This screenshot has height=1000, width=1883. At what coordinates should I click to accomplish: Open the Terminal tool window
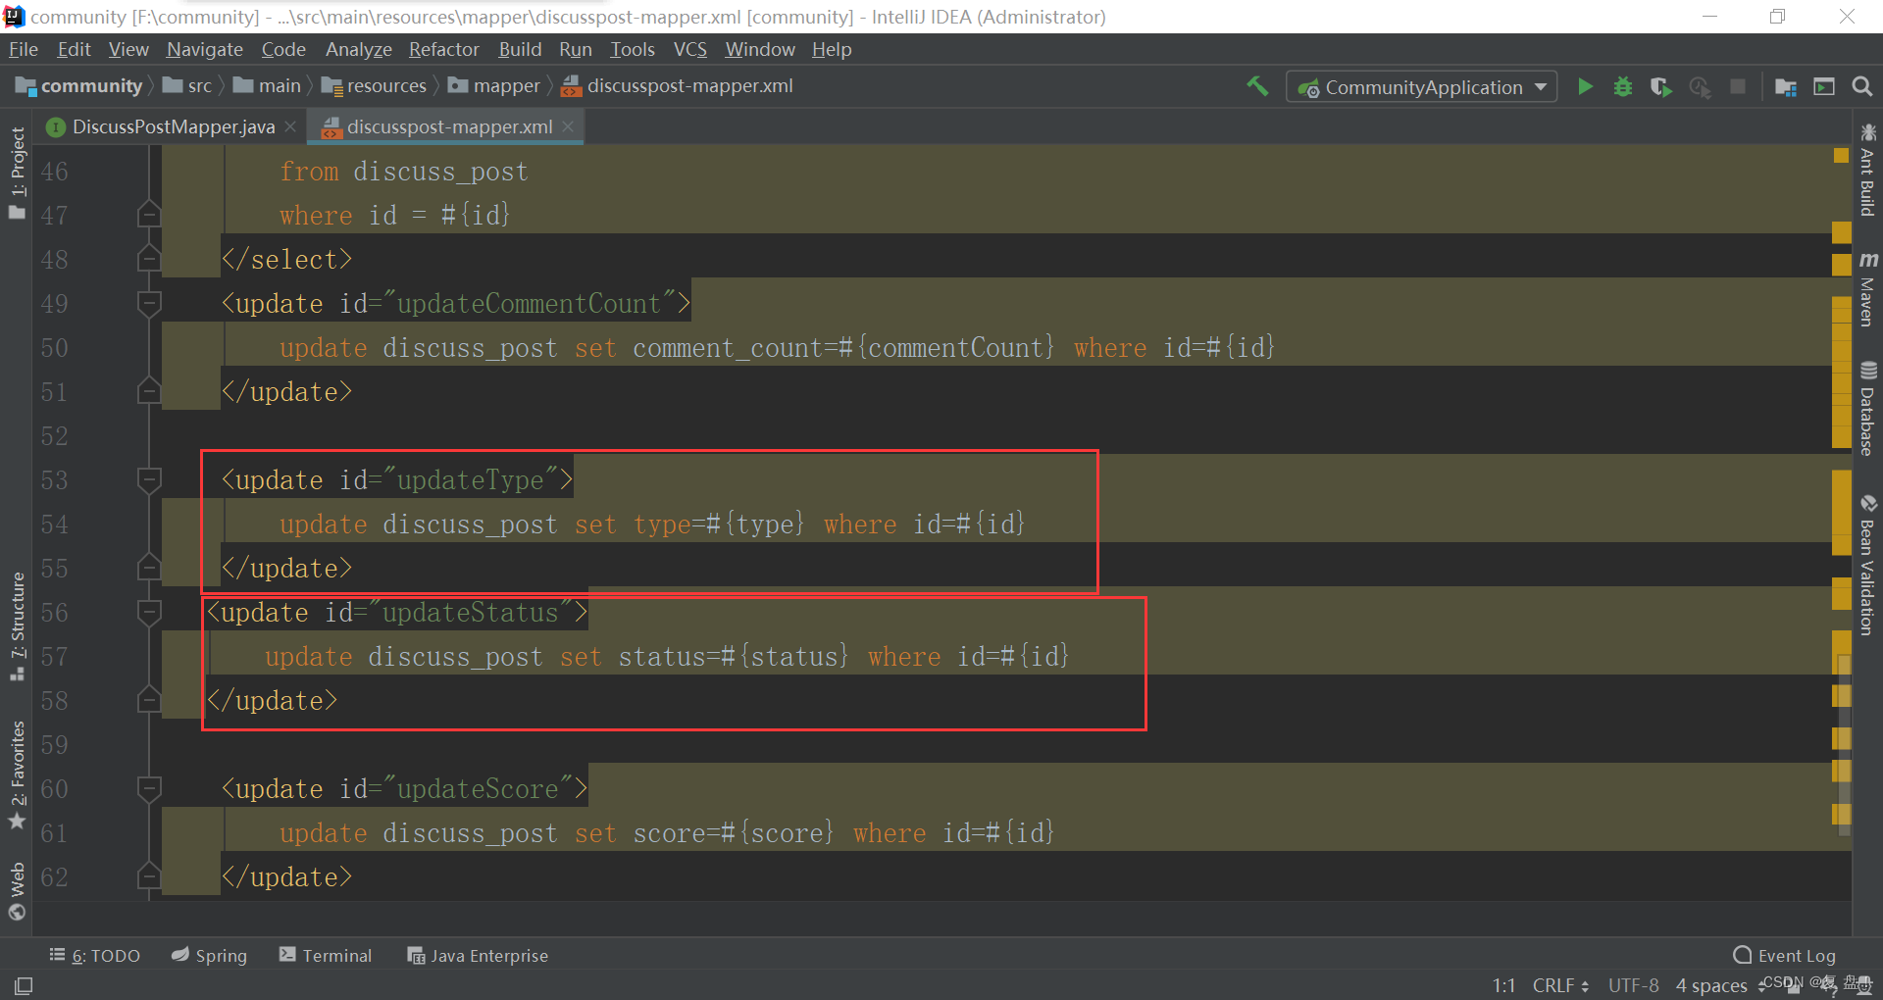[x=326, y=955]
